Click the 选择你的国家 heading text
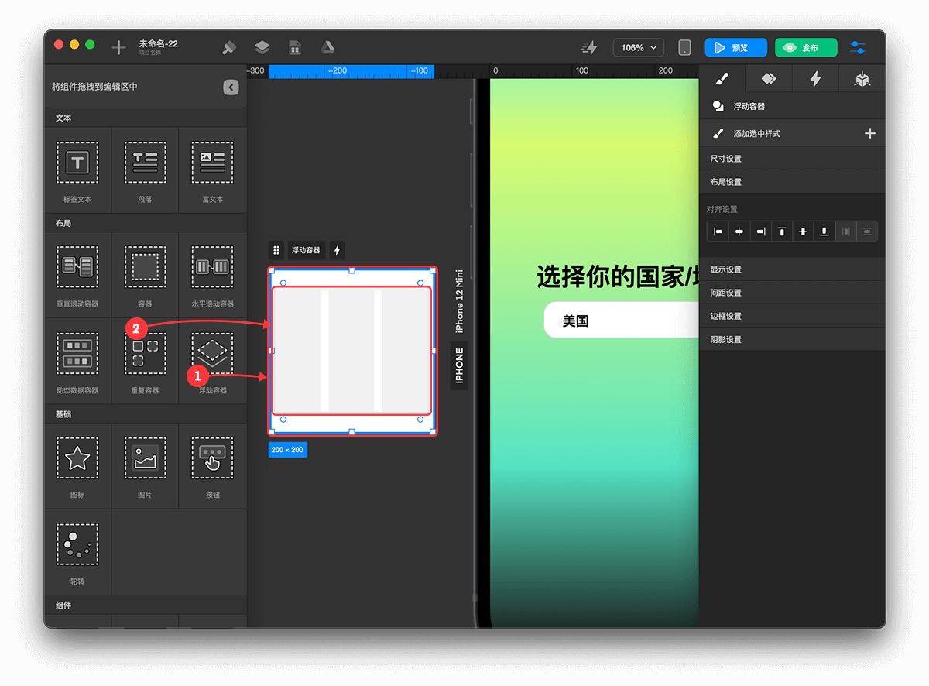The image size is (929, 686). tap(617, 276)
